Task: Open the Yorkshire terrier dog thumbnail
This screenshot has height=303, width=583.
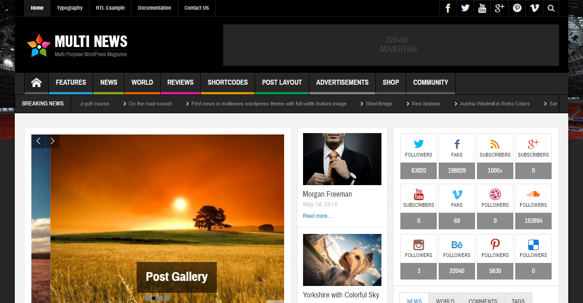Action: click(342, 260)
